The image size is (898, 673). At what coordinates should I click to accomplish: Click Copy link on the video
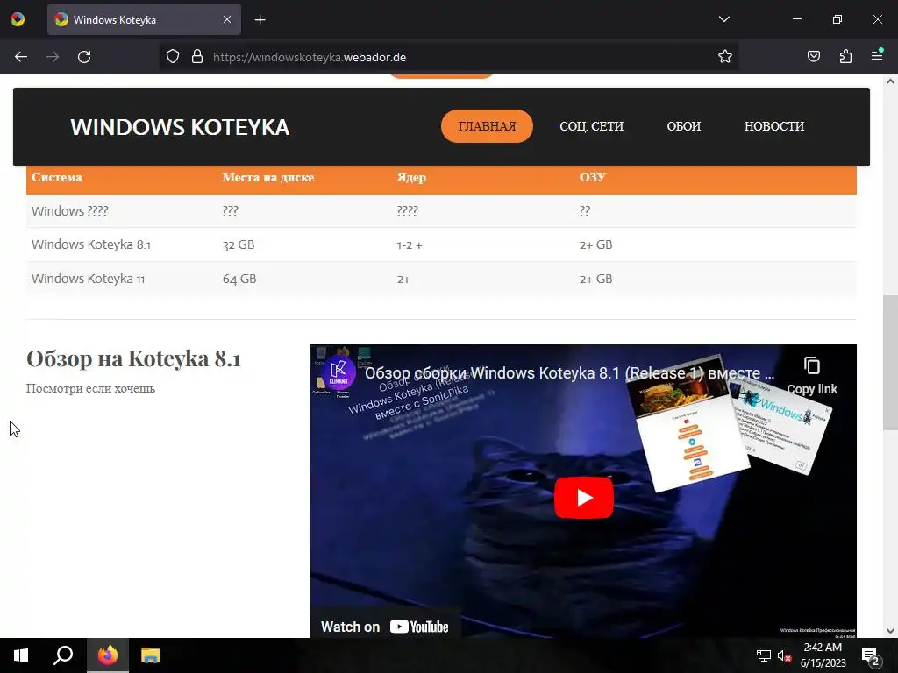[811, 376]
